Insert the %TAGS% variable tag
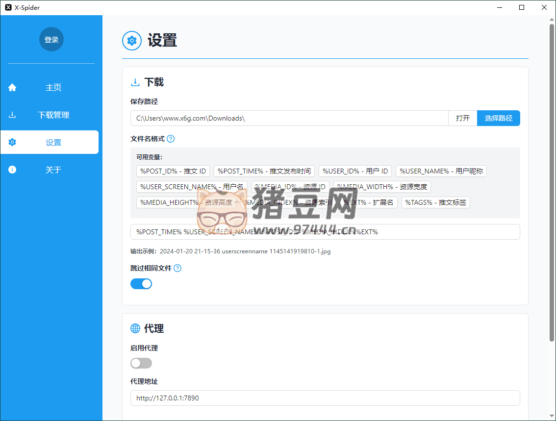This screenshot has height=421, width=556. (435, 202)
